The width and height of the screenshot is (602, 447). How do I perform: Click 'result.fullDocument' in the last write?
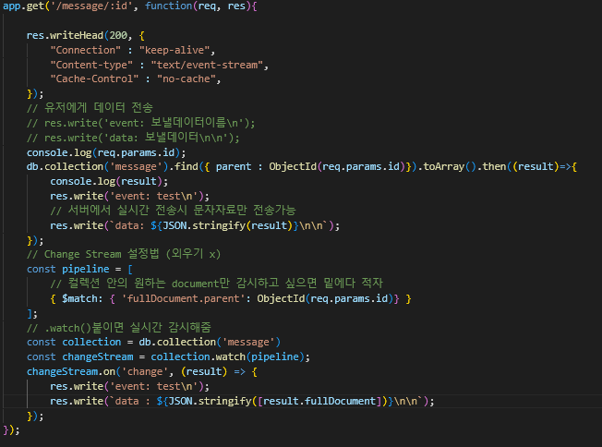click(319, 402)
